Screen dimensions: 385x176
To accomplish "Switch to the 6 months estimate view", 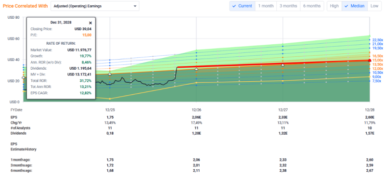I will 312,6.
